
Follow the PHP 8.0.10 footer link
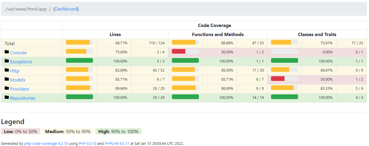88,144
